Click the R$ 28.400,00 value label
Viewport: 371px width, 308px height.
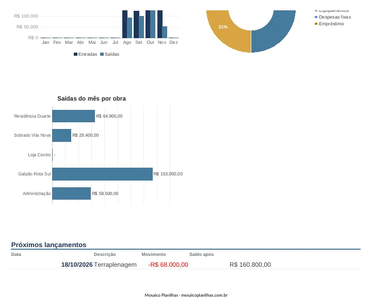point(86,135)
